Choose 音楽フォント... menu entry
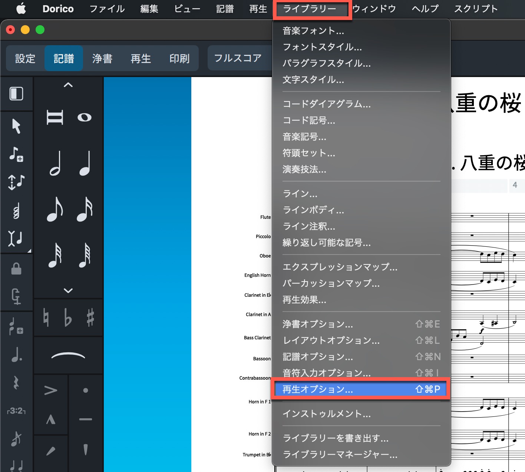 point(361,31)
